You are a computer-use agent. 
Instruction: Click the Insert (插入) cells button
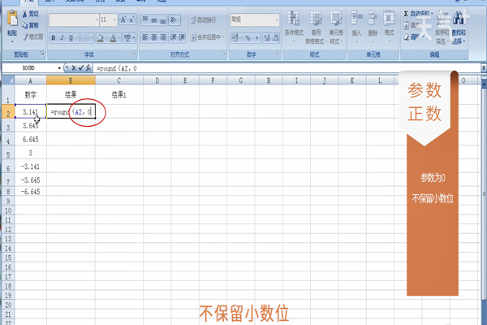tap(356, 27)
